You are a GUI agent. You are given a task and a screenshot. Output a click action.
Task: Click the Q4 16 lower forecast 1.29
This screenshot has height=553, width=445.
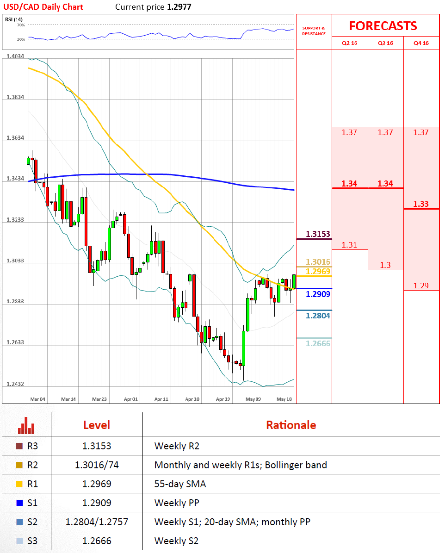[420, 286]
